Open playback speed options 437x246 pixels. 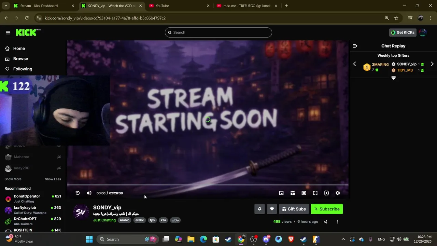pyautogui.click(x=326, y=193)
